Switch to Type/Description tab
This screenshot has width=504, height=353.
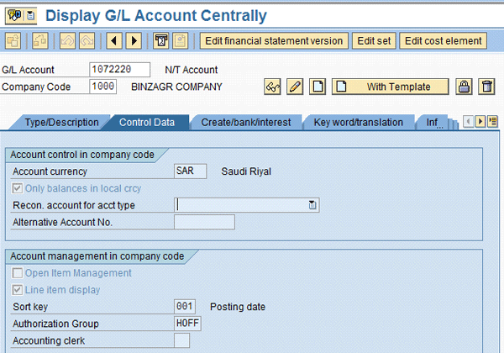(x=61, y=123)
